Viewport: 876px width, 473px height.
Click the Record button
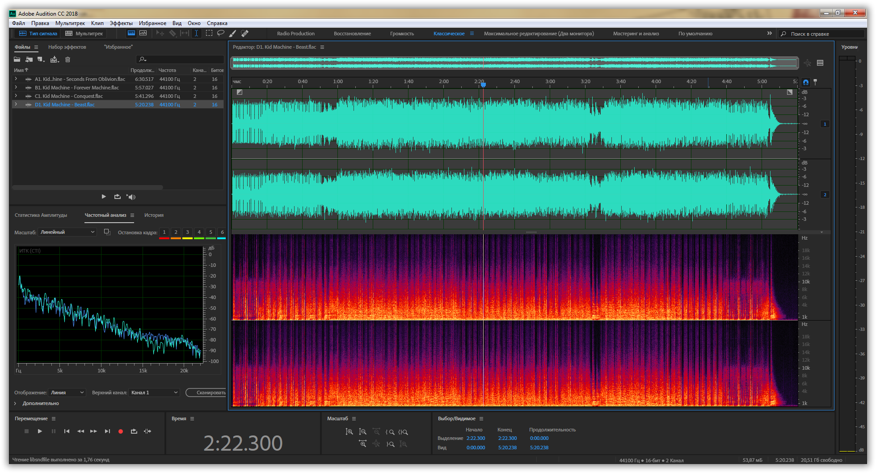121,431
